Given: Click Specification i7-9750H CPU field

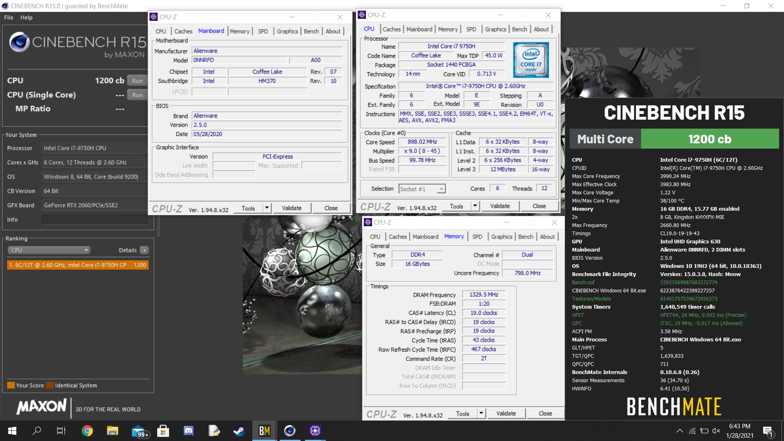Looking at the screenshot, I should [476, 86].
